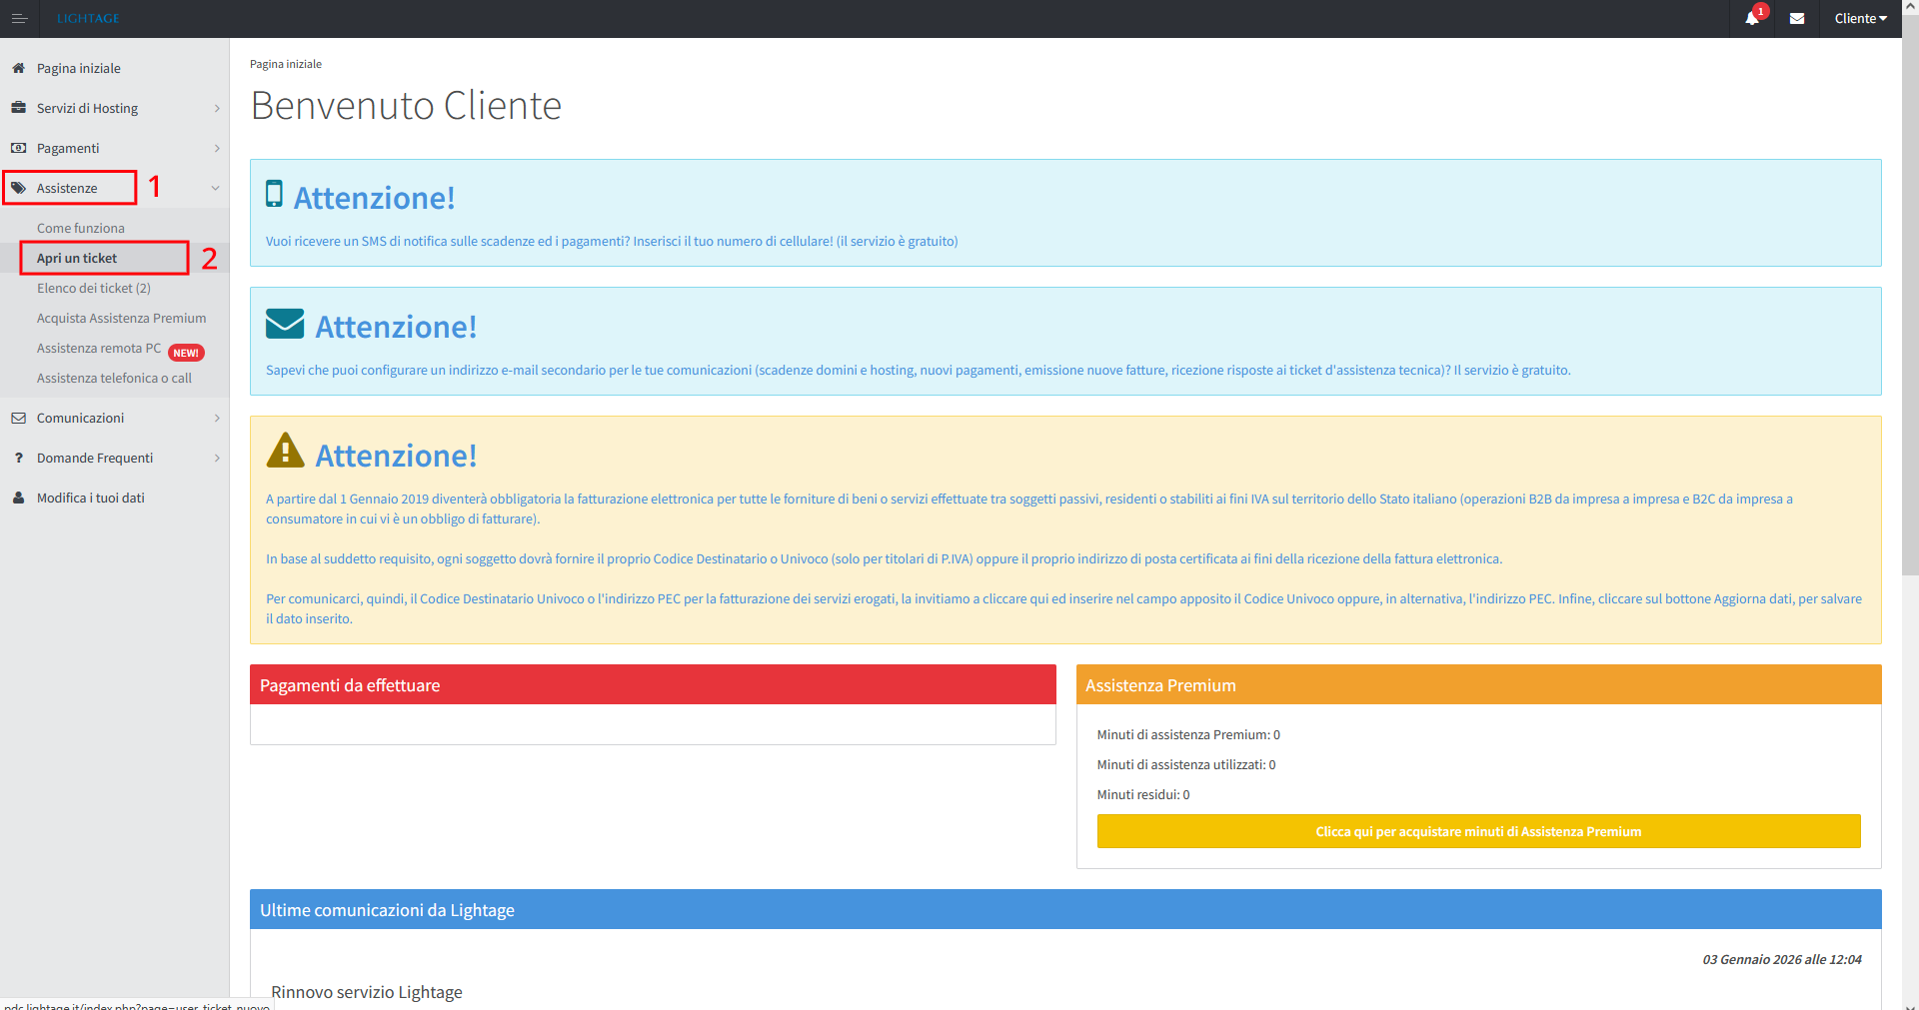Click the question mark icon for Domande Frequenti

pos(18,458)
